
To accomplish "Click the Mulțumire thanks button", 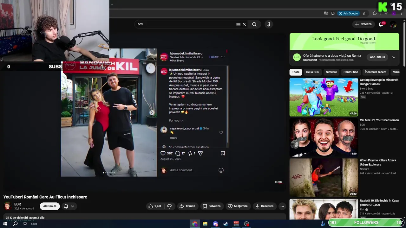I will pyautogui.click(x=238, y=206).
